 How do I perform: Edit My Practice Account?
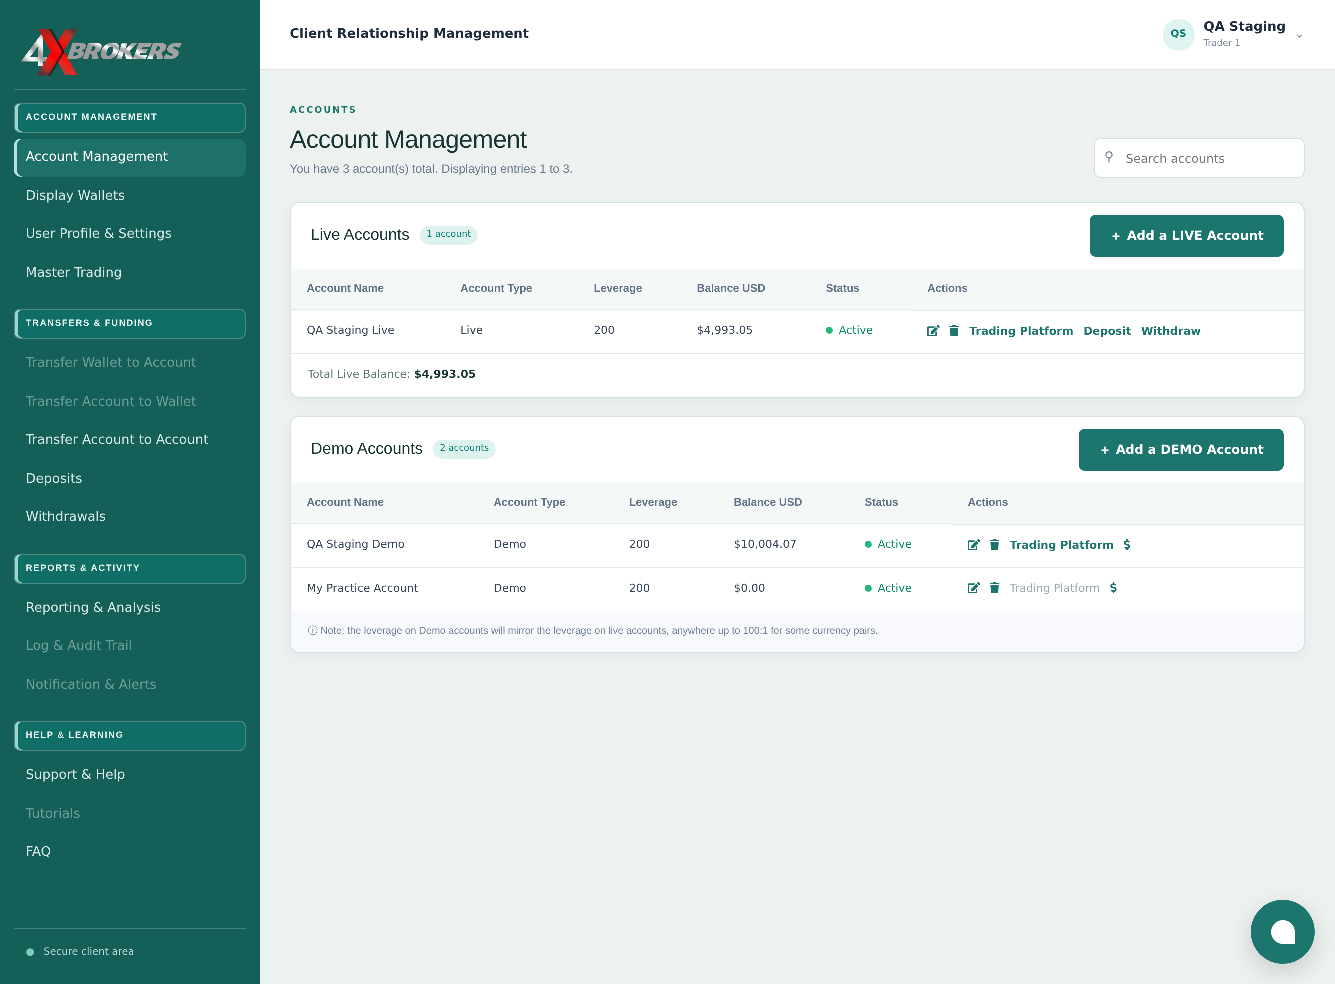point(973,588)
